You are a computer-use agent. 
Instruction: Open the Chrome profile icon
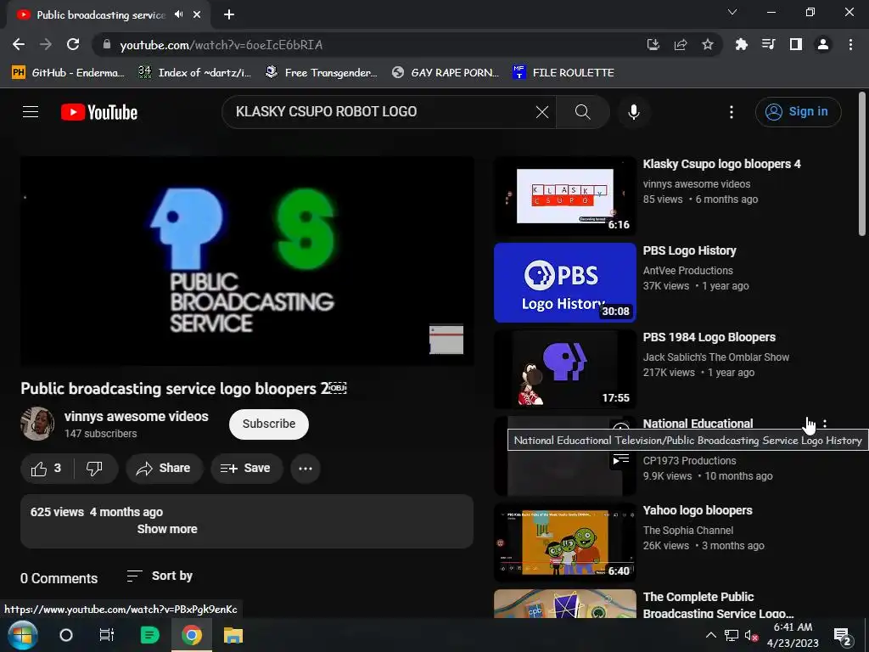coord(823,44)
